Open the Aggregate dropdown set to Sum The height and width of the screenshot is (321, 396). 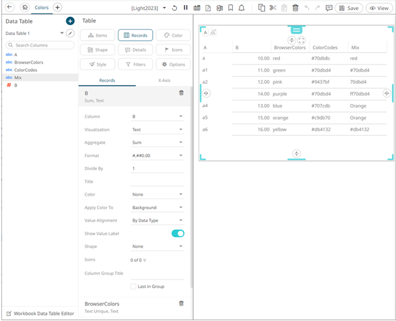click(158, 143)
